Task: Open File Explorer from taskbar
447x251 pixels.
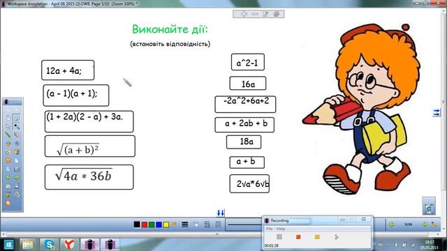Action: pyautogui.click(x=28, y=245)
